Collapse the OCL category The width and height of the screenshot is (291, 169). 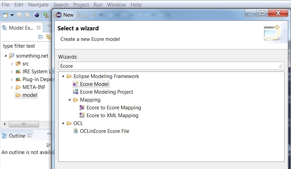point(63,123)
